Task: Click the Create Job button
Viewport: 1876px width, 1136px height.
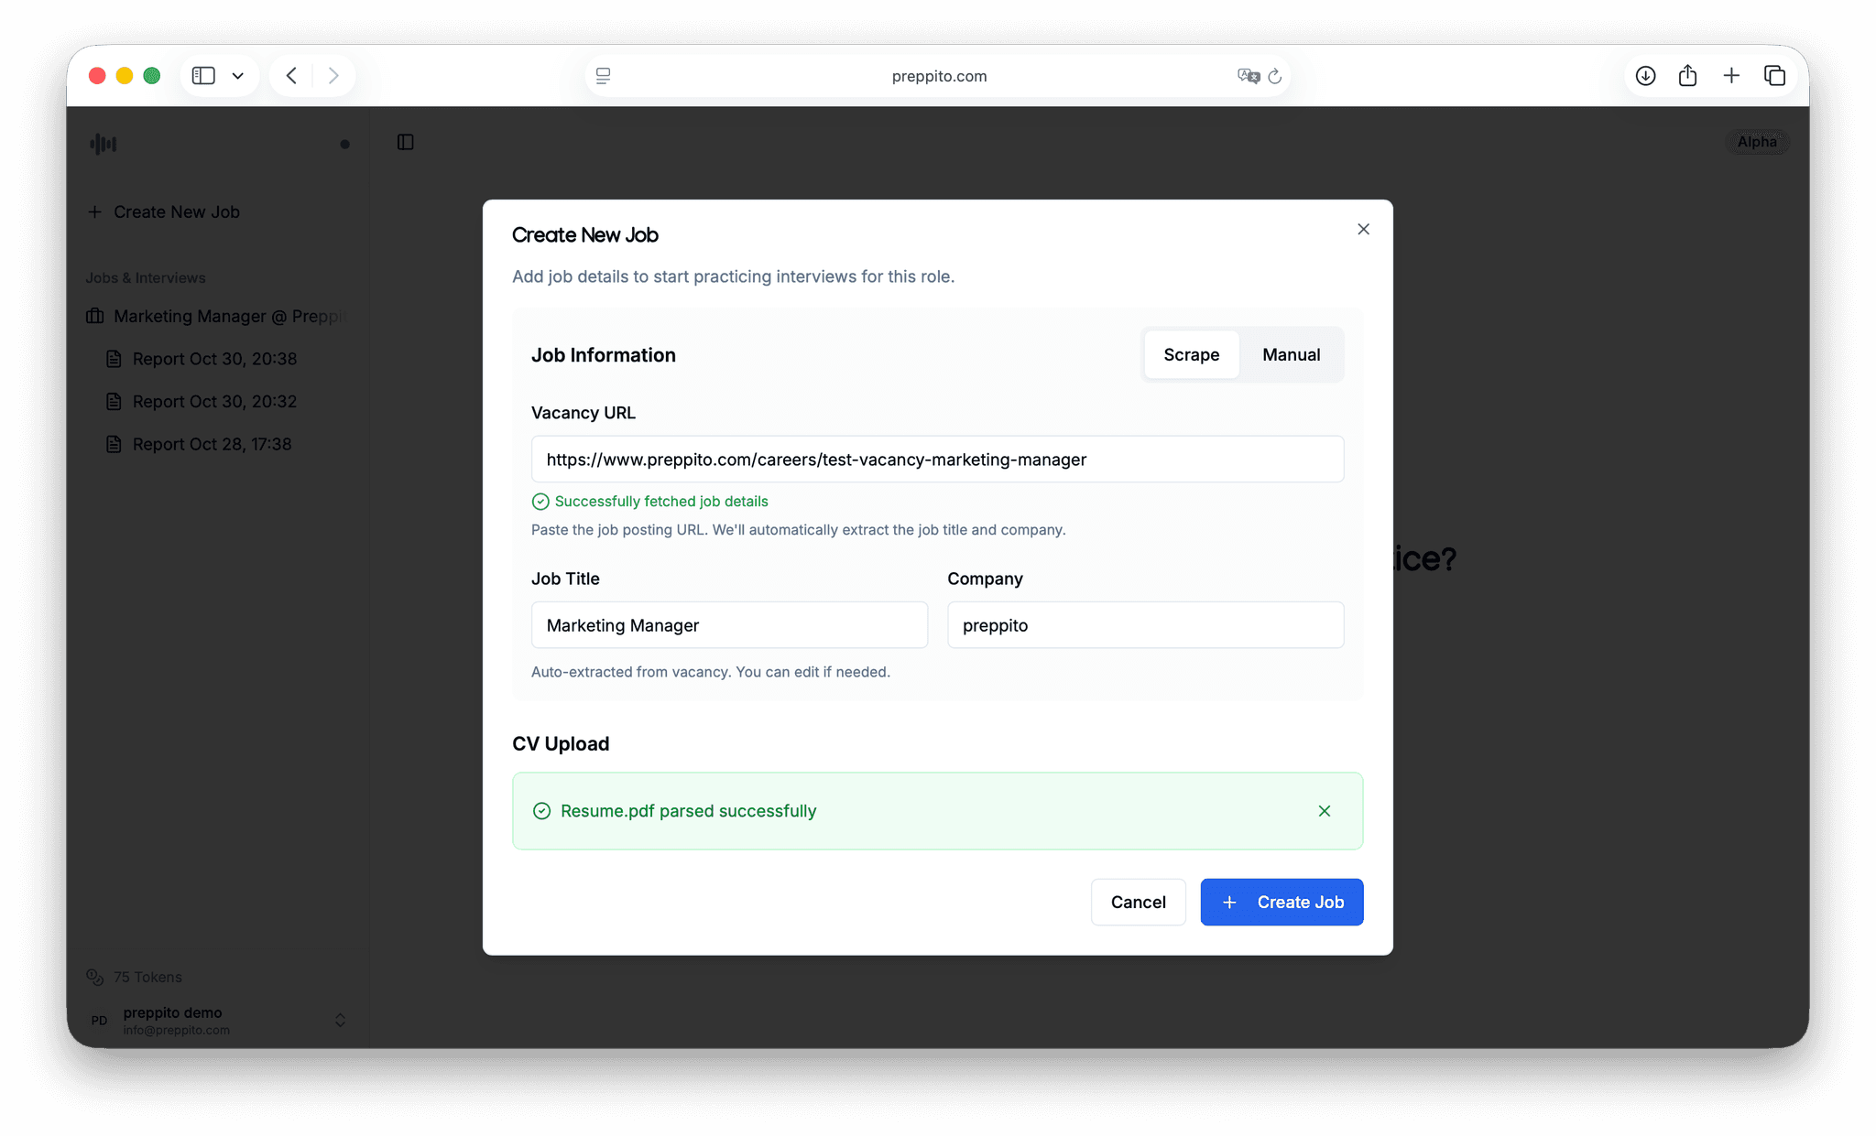Action: [1281, 902]
